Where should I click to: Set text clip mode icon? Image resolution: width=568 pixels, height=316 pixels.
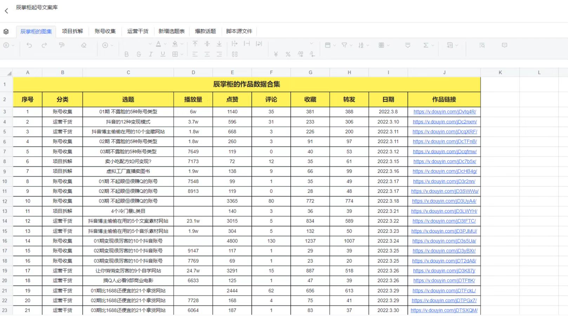coord(247,44)
